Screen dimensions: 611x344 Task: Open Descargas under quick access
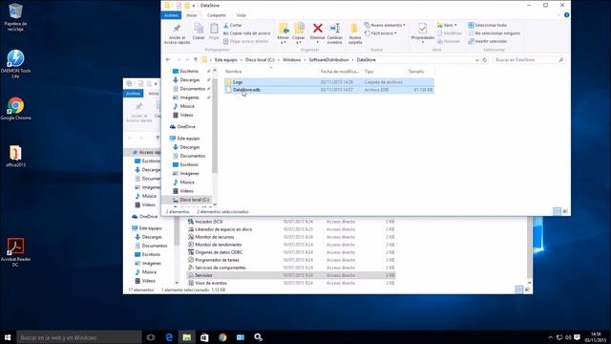tap(190, 80)
